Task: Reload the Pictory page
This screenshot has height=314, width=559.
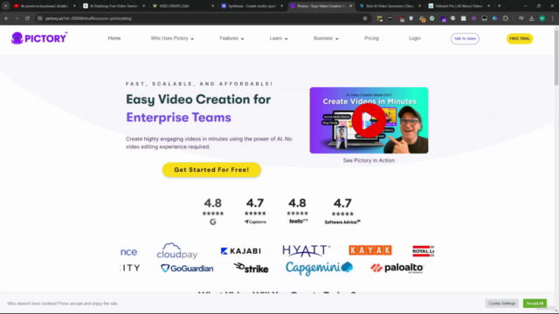Action: (27, 18)
